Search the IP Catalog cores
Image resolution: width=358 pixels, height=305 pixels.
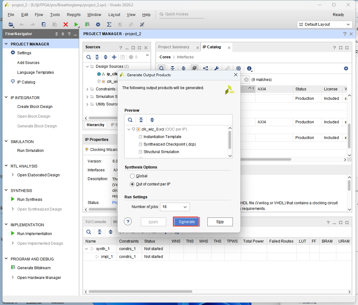point(162,68)
